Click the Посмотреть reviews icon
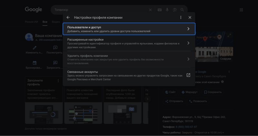 55,48
